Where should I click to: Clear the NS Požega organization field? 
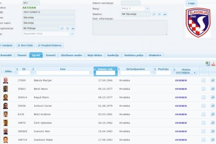[67, 28]
